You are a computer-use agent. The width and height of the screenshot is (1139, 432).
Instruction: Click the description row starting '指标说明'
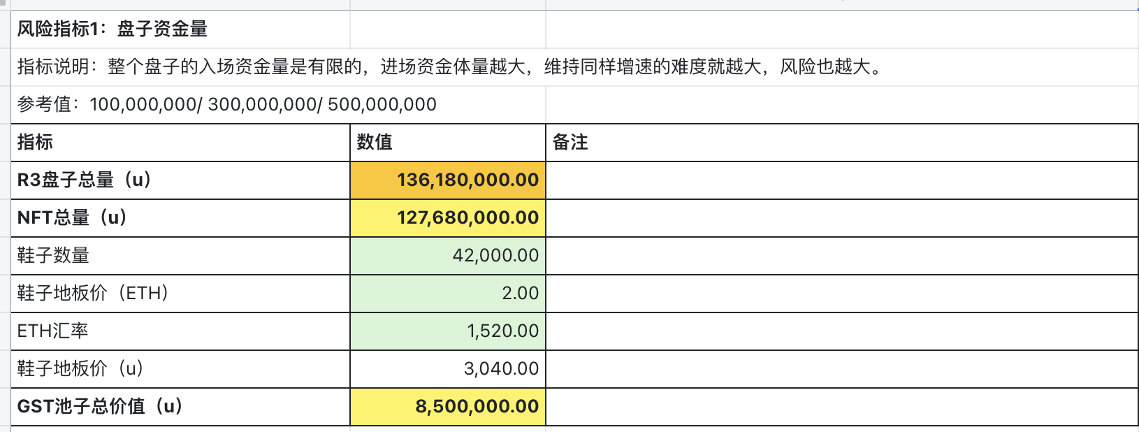tap(574, 67)
